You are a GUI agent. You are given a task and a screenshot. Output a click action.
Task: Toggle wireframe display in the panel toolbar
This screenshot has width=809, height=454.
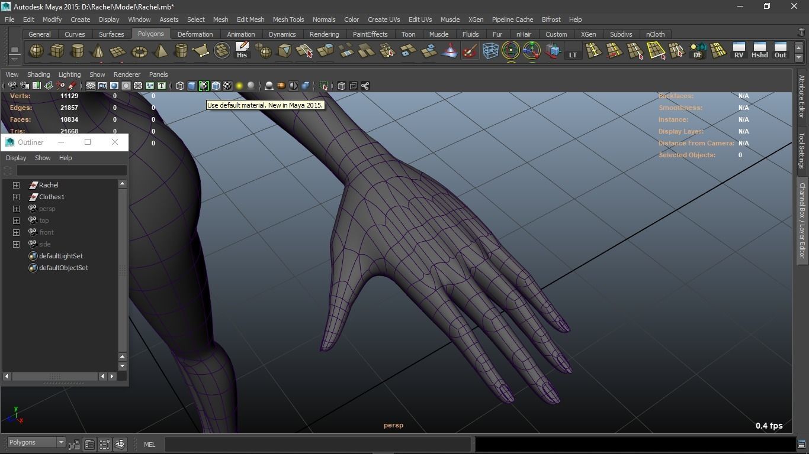tap(180, 86)
